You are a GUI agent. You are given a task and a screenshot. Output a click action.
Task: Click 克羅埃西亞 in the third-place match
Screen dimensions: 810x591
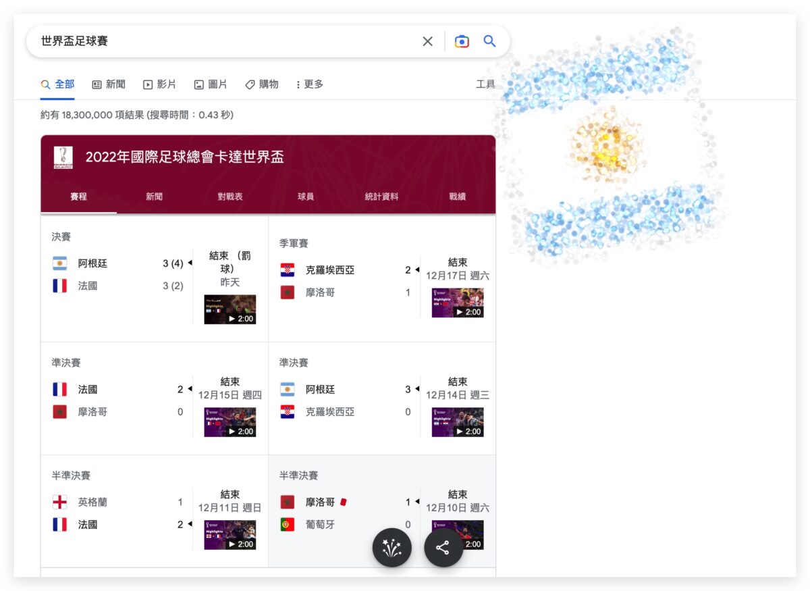329,270
